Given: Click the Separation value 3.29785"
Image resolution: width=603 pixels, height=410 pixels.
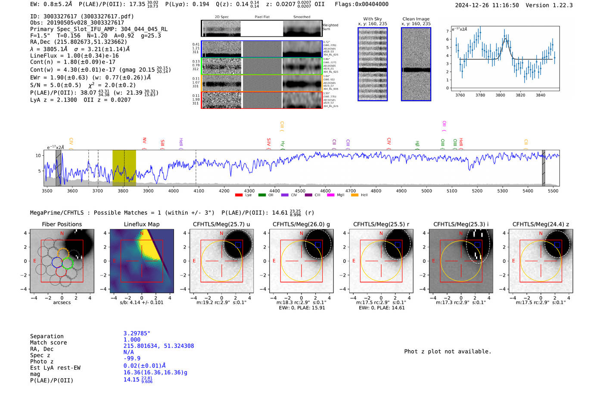Looking at the screenshot, I should (137, 333).
